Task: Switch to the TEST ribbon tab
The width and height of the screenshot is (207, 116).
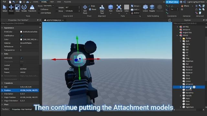Action: click(x=52, y=2)
